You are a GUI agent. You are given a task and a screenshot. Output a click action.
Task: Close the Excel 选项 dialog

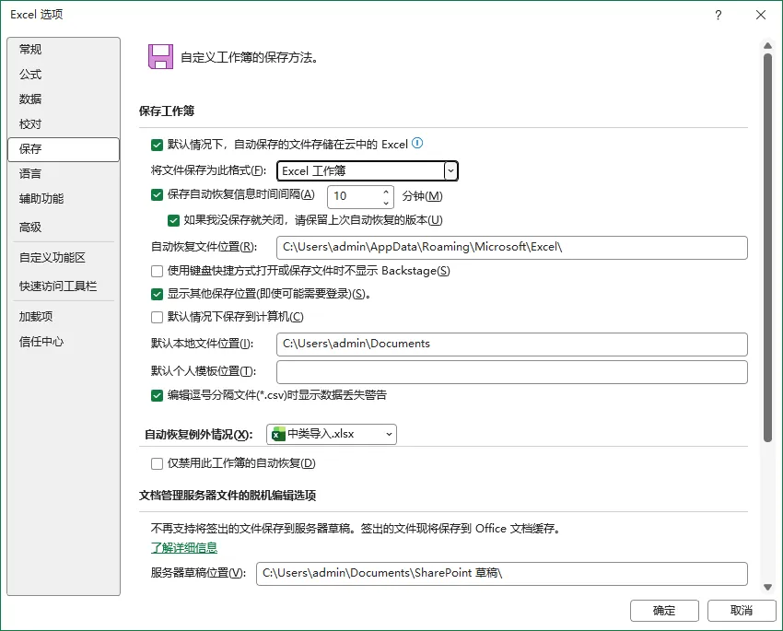tap(761, 15)
